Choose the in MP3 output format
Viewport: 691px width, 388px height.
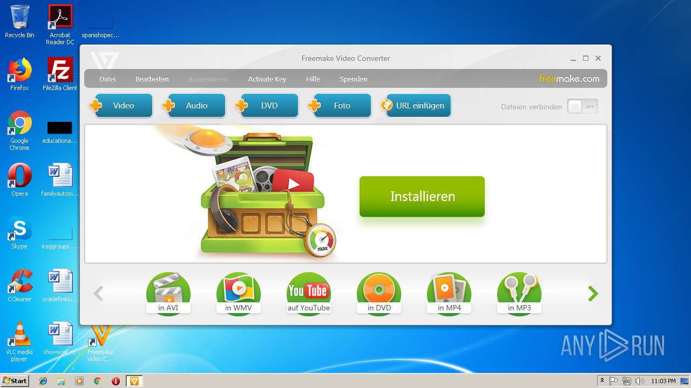[x=519, y=294]
